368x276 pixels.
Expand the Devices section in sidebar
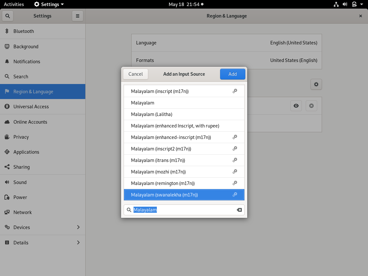[78, 227]
